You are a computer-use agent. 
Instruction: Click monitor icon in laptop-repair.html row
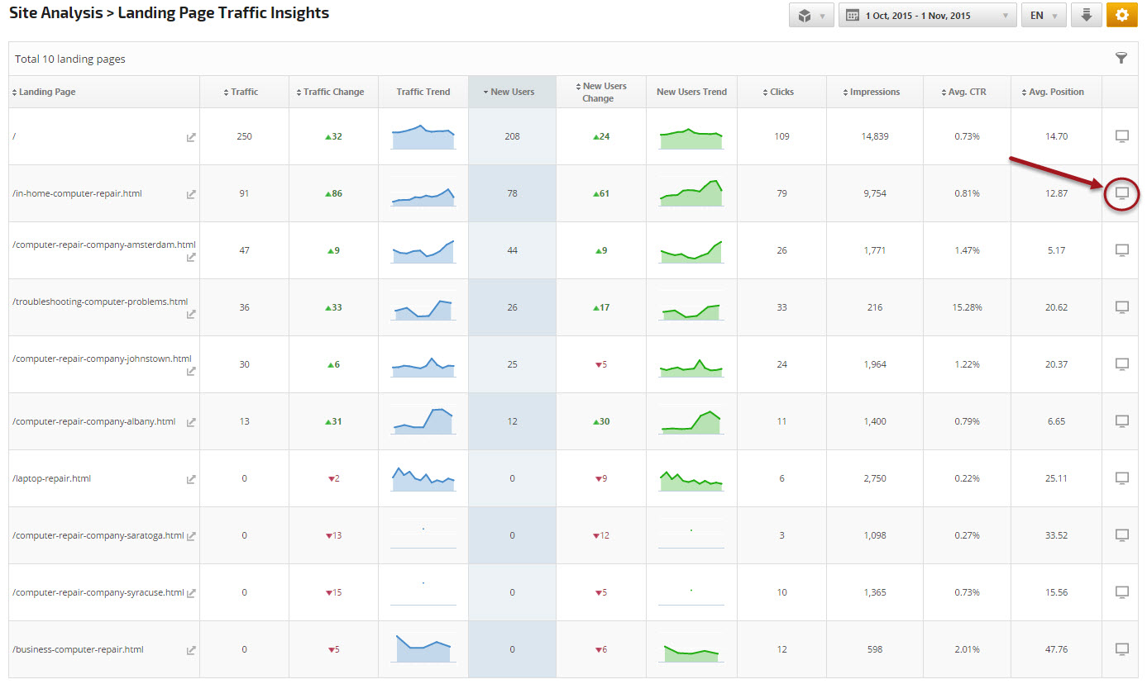(x=1121, y=478)
